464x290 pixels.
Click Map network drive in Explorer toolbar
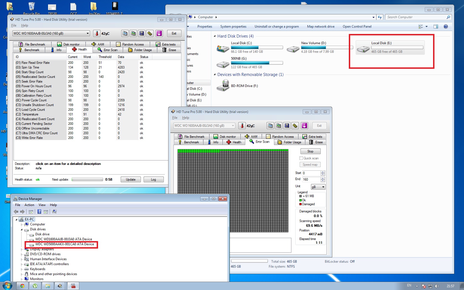pyautogui.click(x=321, y=27)
